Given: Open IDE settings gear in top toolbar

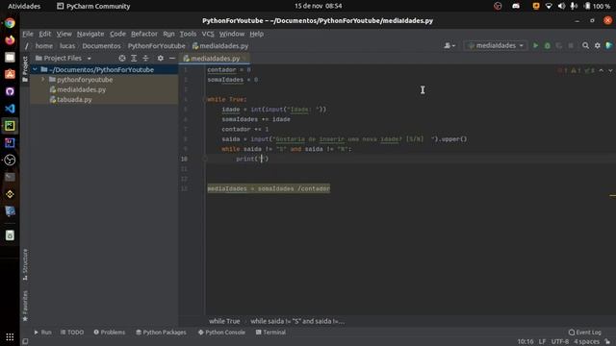Looking at the screenshot, I should click(597, 45).
